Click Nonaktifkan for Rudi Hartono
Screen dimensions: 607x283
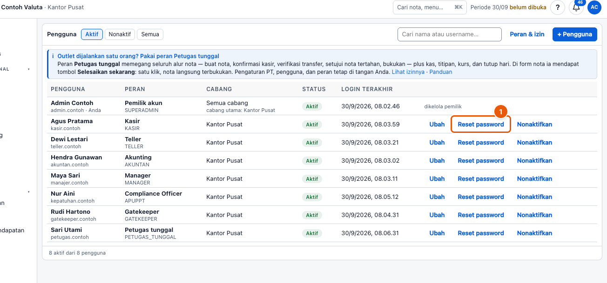(534, 215)
